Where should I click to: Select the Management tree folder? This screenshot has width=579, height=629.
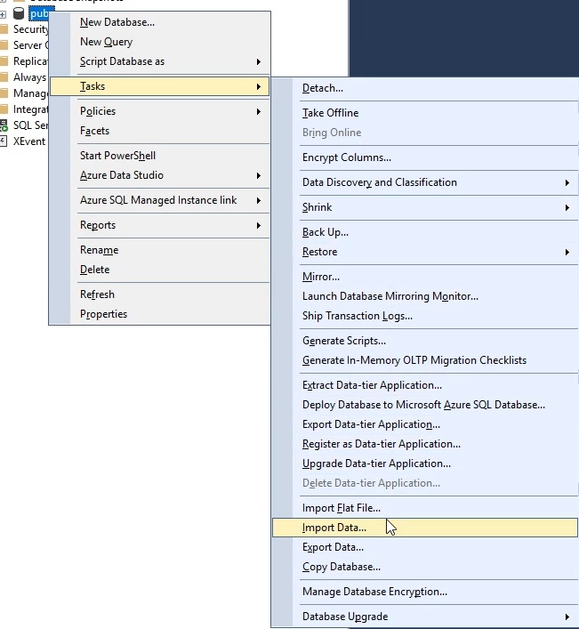30,93
